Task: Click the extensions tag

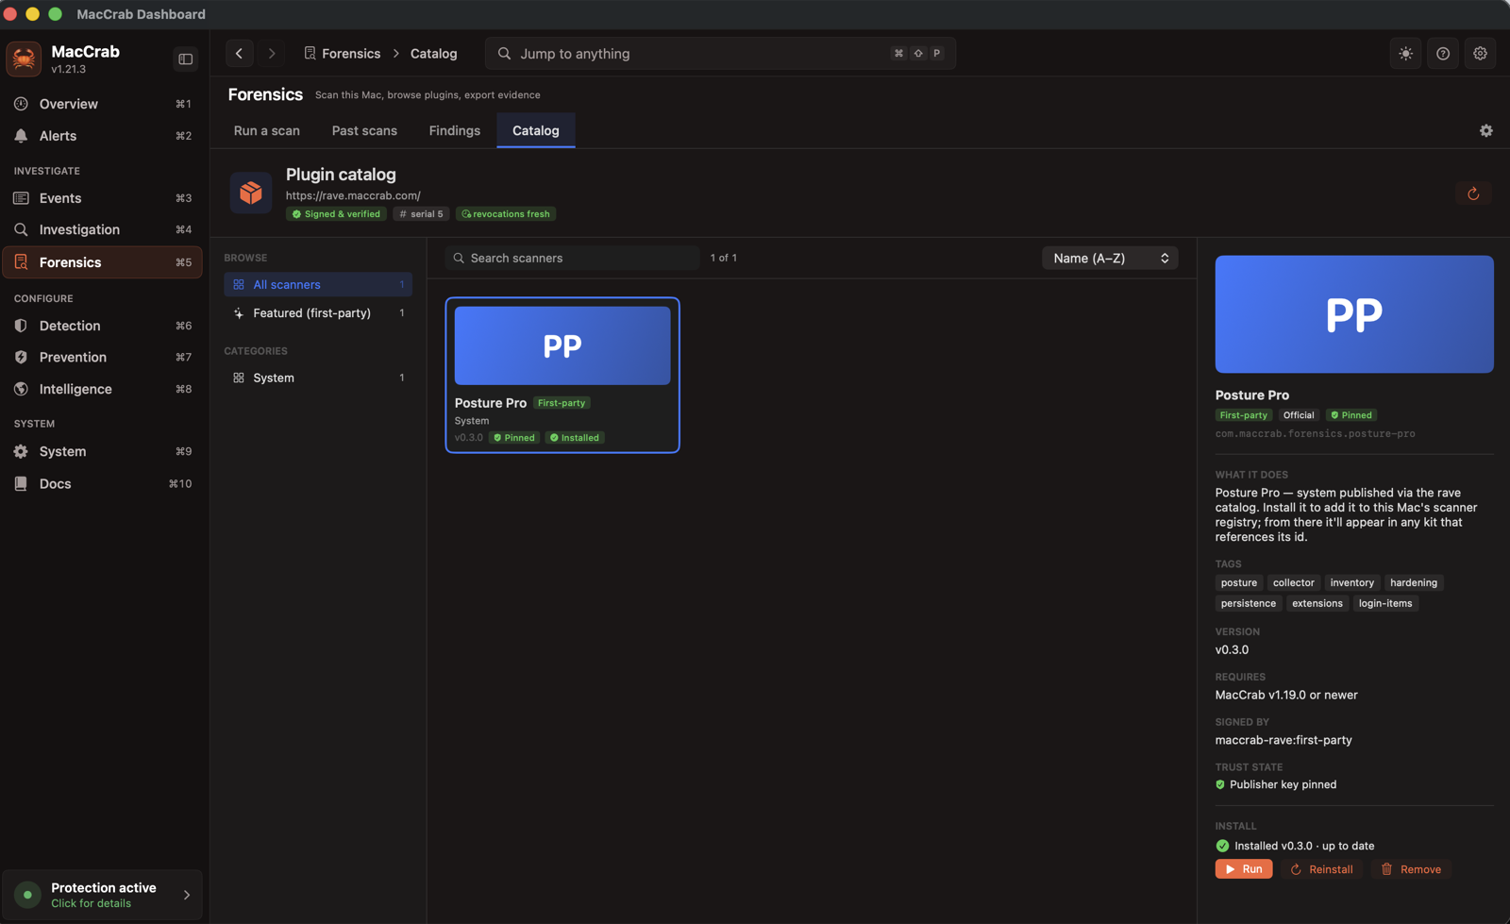Action: pyautogui.click(x=1317, y=603)
